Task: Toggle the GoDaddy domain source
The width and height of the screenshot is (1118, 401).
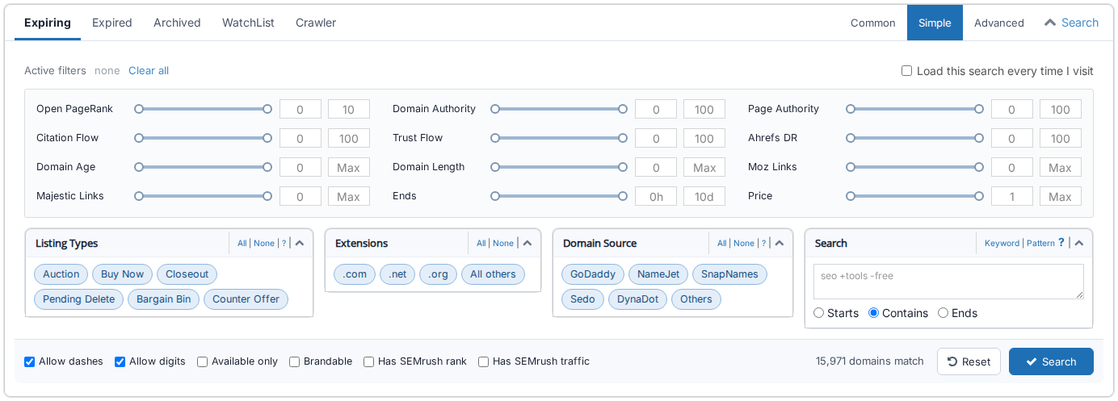Action: (x=593, y=274)
